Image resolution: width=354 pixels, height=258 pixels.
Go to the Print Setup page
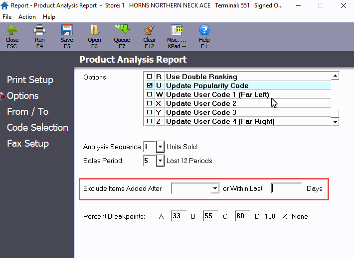tap(30, 80)
